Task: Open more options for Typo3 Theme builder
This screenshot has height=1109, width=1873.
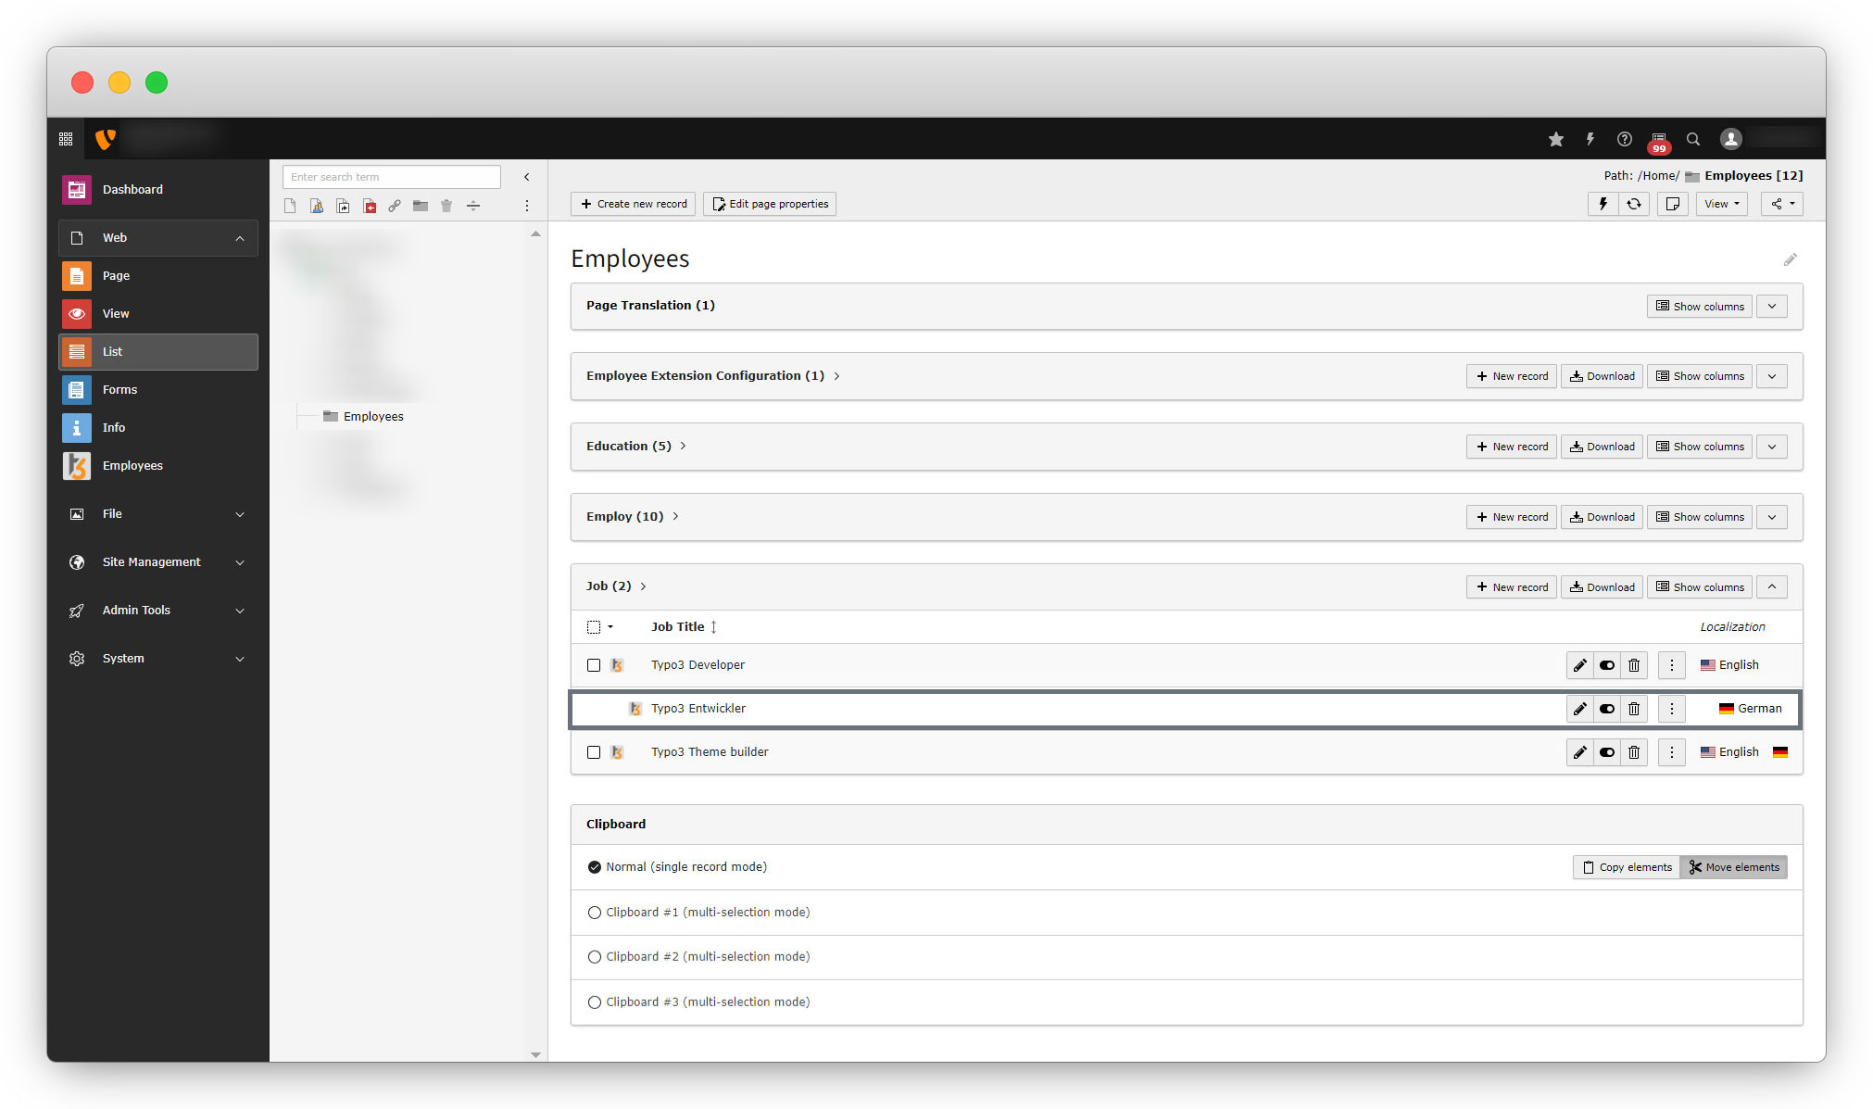Action: pos(1672,752)
